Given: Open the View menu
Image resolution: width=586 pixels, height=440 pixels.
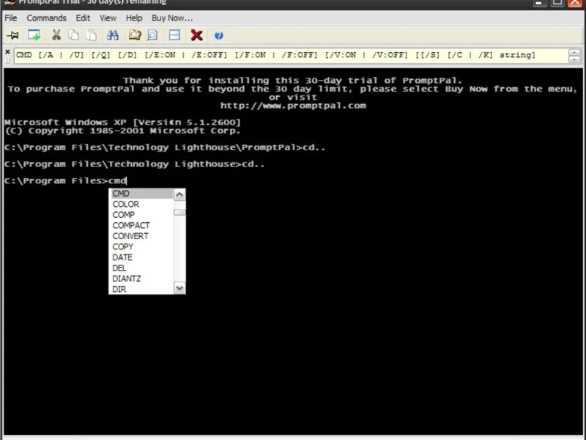Looking at the screenshot, I should pos(108,18).
